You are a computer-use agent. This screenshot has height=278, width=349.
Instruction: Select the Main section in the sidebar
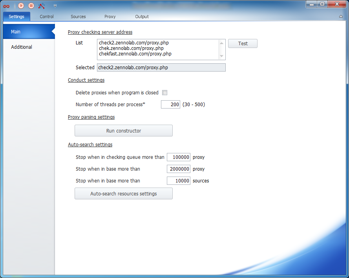point(29,32)
